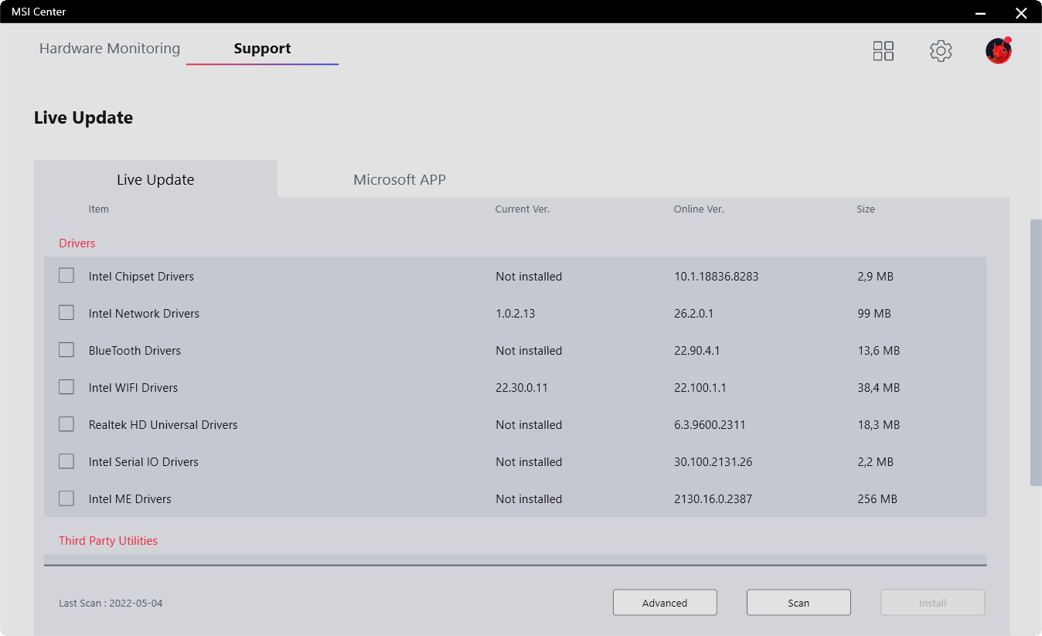Click online version 26.2.0.1
Viewport: 1042px width, 636px height.
[694, 314]
